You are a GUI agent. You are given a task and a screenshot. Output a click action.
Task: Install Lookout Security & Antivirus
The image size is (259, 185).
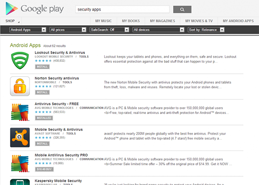[42, 67]
